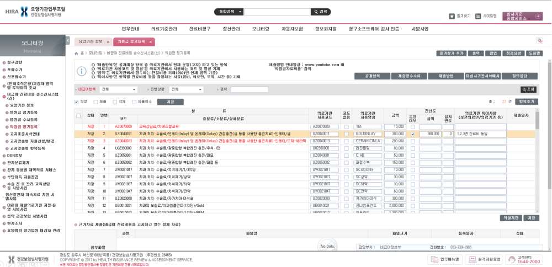Click the 즐겨찾기 추가 button
Screen dimensions: 552x267
(451, 54)
